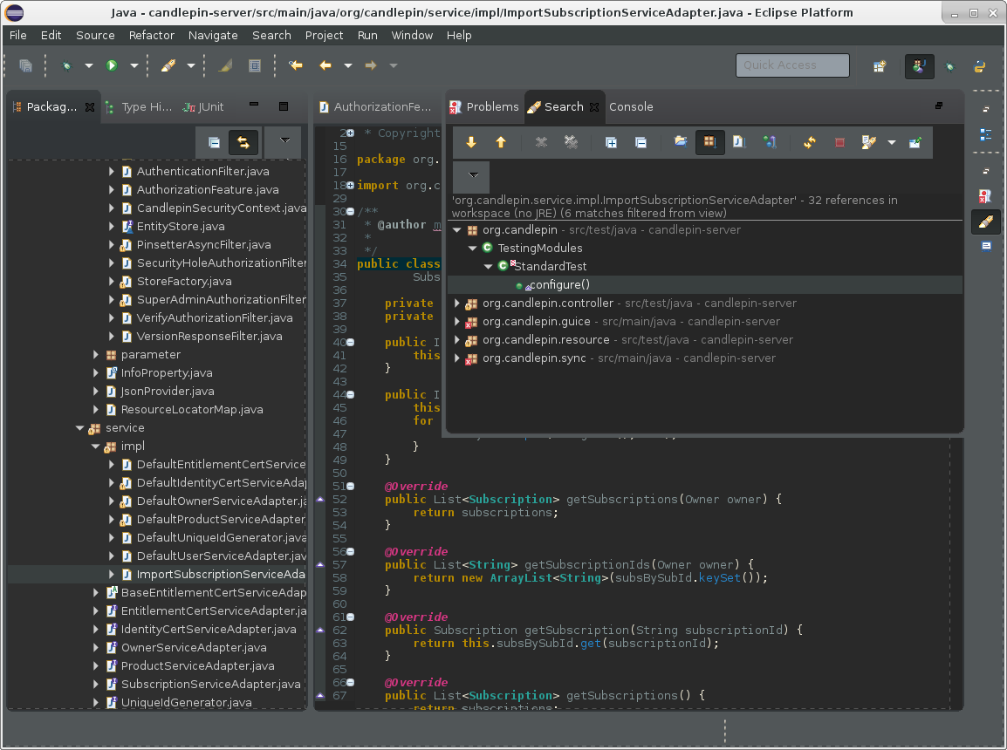Toggle Link with Editor in Package Explorer
The width and height of the screenshot is (1007, 750).
tap(243, 142)
